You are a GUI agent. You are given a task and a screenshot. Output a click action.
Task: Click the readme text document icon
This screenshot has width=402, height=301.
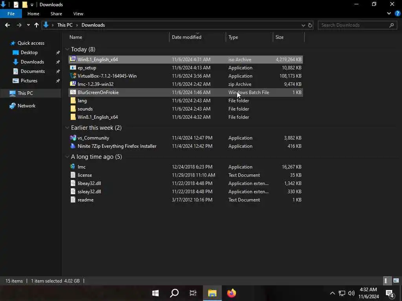[x=73, y=199]
